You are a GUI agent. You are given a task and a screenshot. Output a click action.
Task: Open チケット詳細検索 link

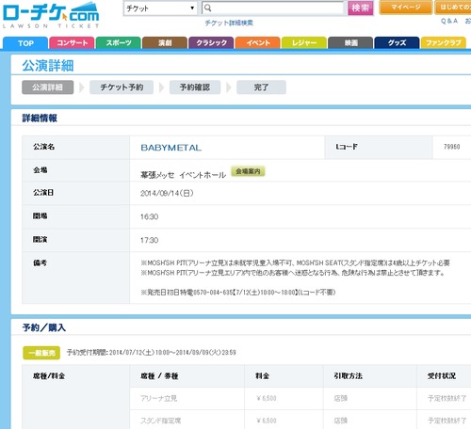coord(229,23)
